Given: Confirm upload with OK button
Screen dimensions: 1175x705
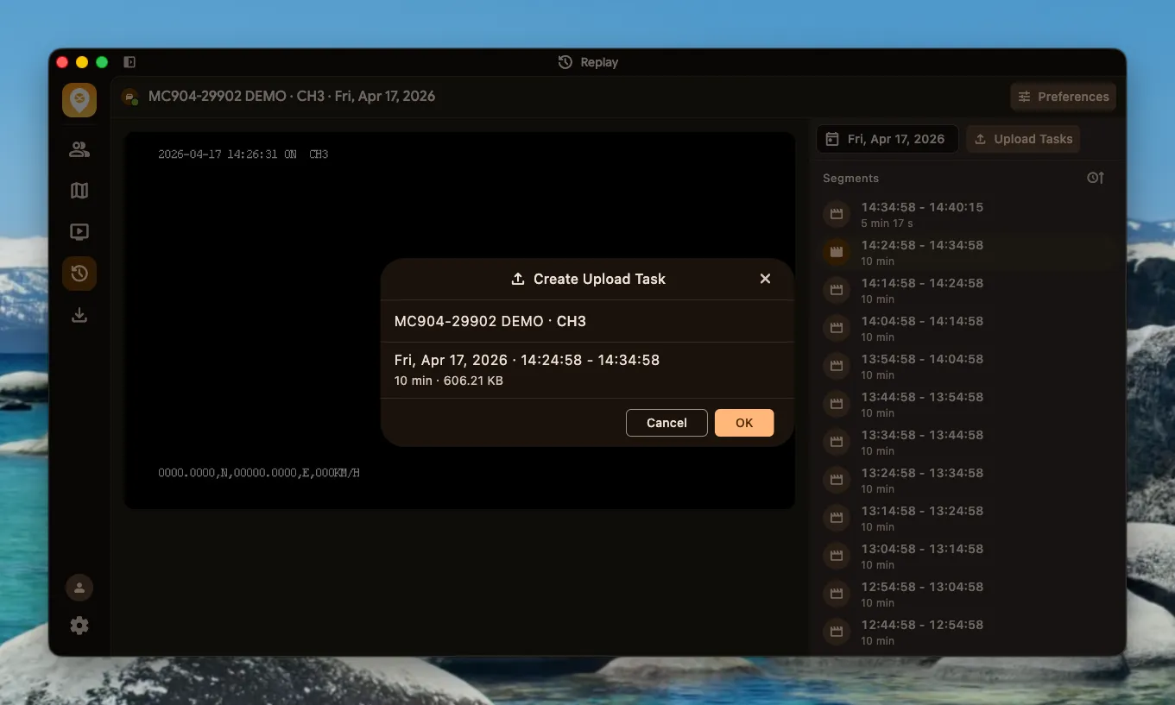Looking at the screenshot, I should (744, 423).
